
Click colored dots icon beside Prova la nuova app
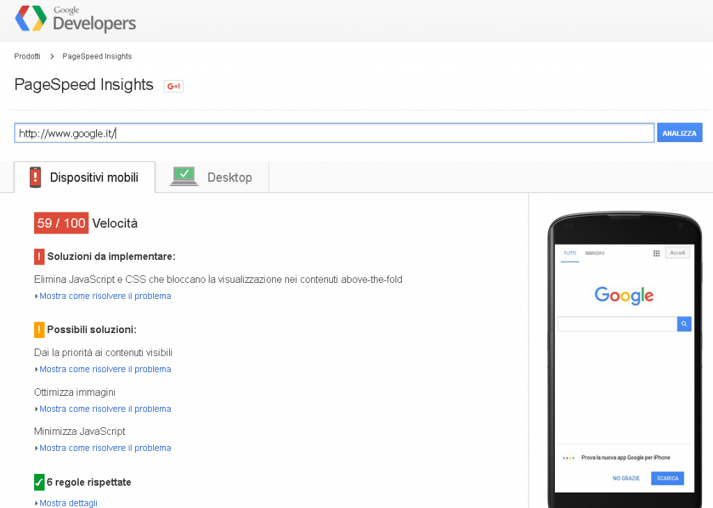pyautogui.click(x=568, y=458)
